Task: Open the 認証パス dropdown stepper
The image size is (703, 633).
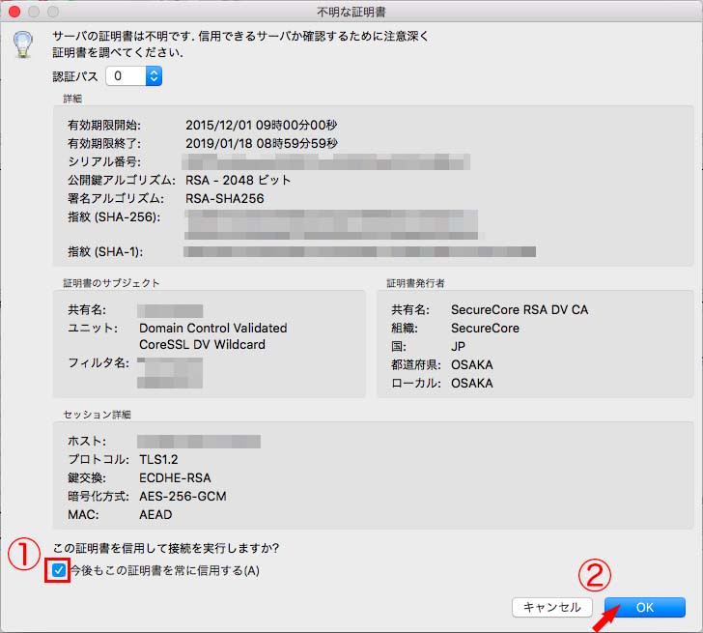Action: pos(154,75)
